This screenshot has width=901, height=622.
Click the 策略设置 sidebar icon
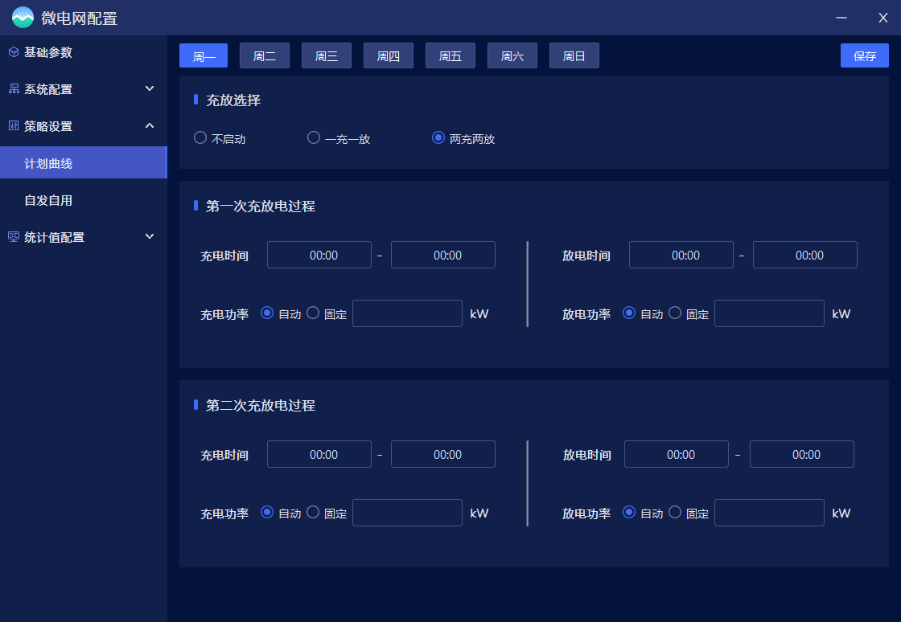12,125
